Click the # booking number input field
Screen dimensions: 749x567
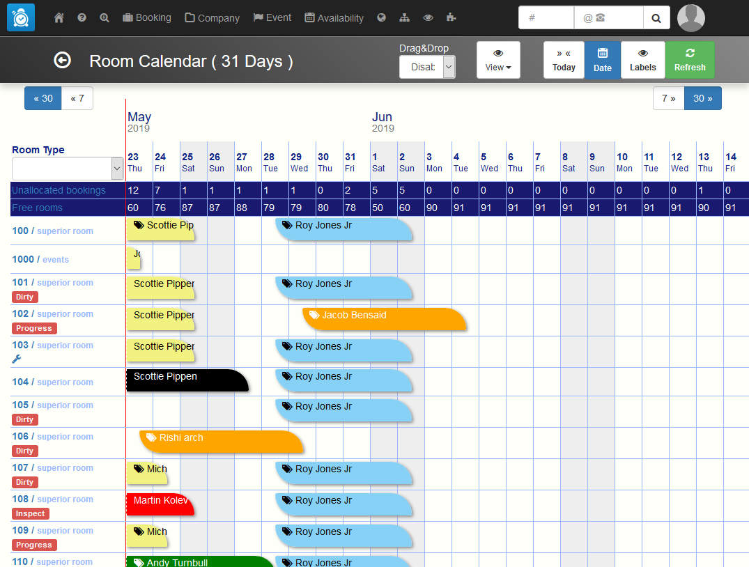coord(546,18)
